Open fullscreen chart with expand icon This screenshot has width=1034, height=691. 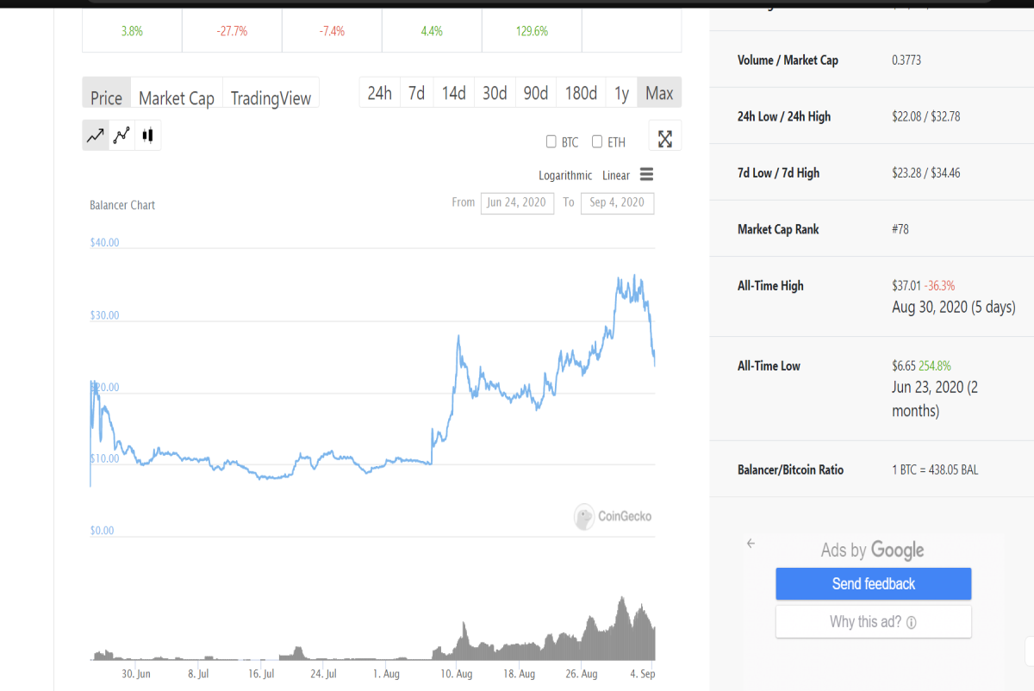point(664,138)
